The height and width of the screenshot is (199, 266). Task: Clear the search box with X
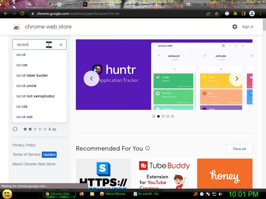(x=61, y=45)
